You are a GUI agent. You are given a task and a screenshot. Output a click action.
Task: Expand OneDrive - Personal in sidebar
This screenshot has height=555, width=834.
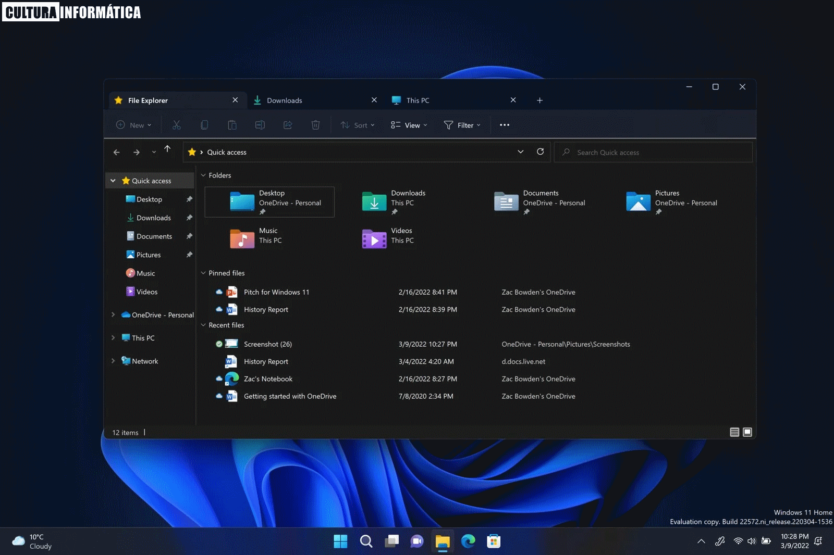point(113,314)
